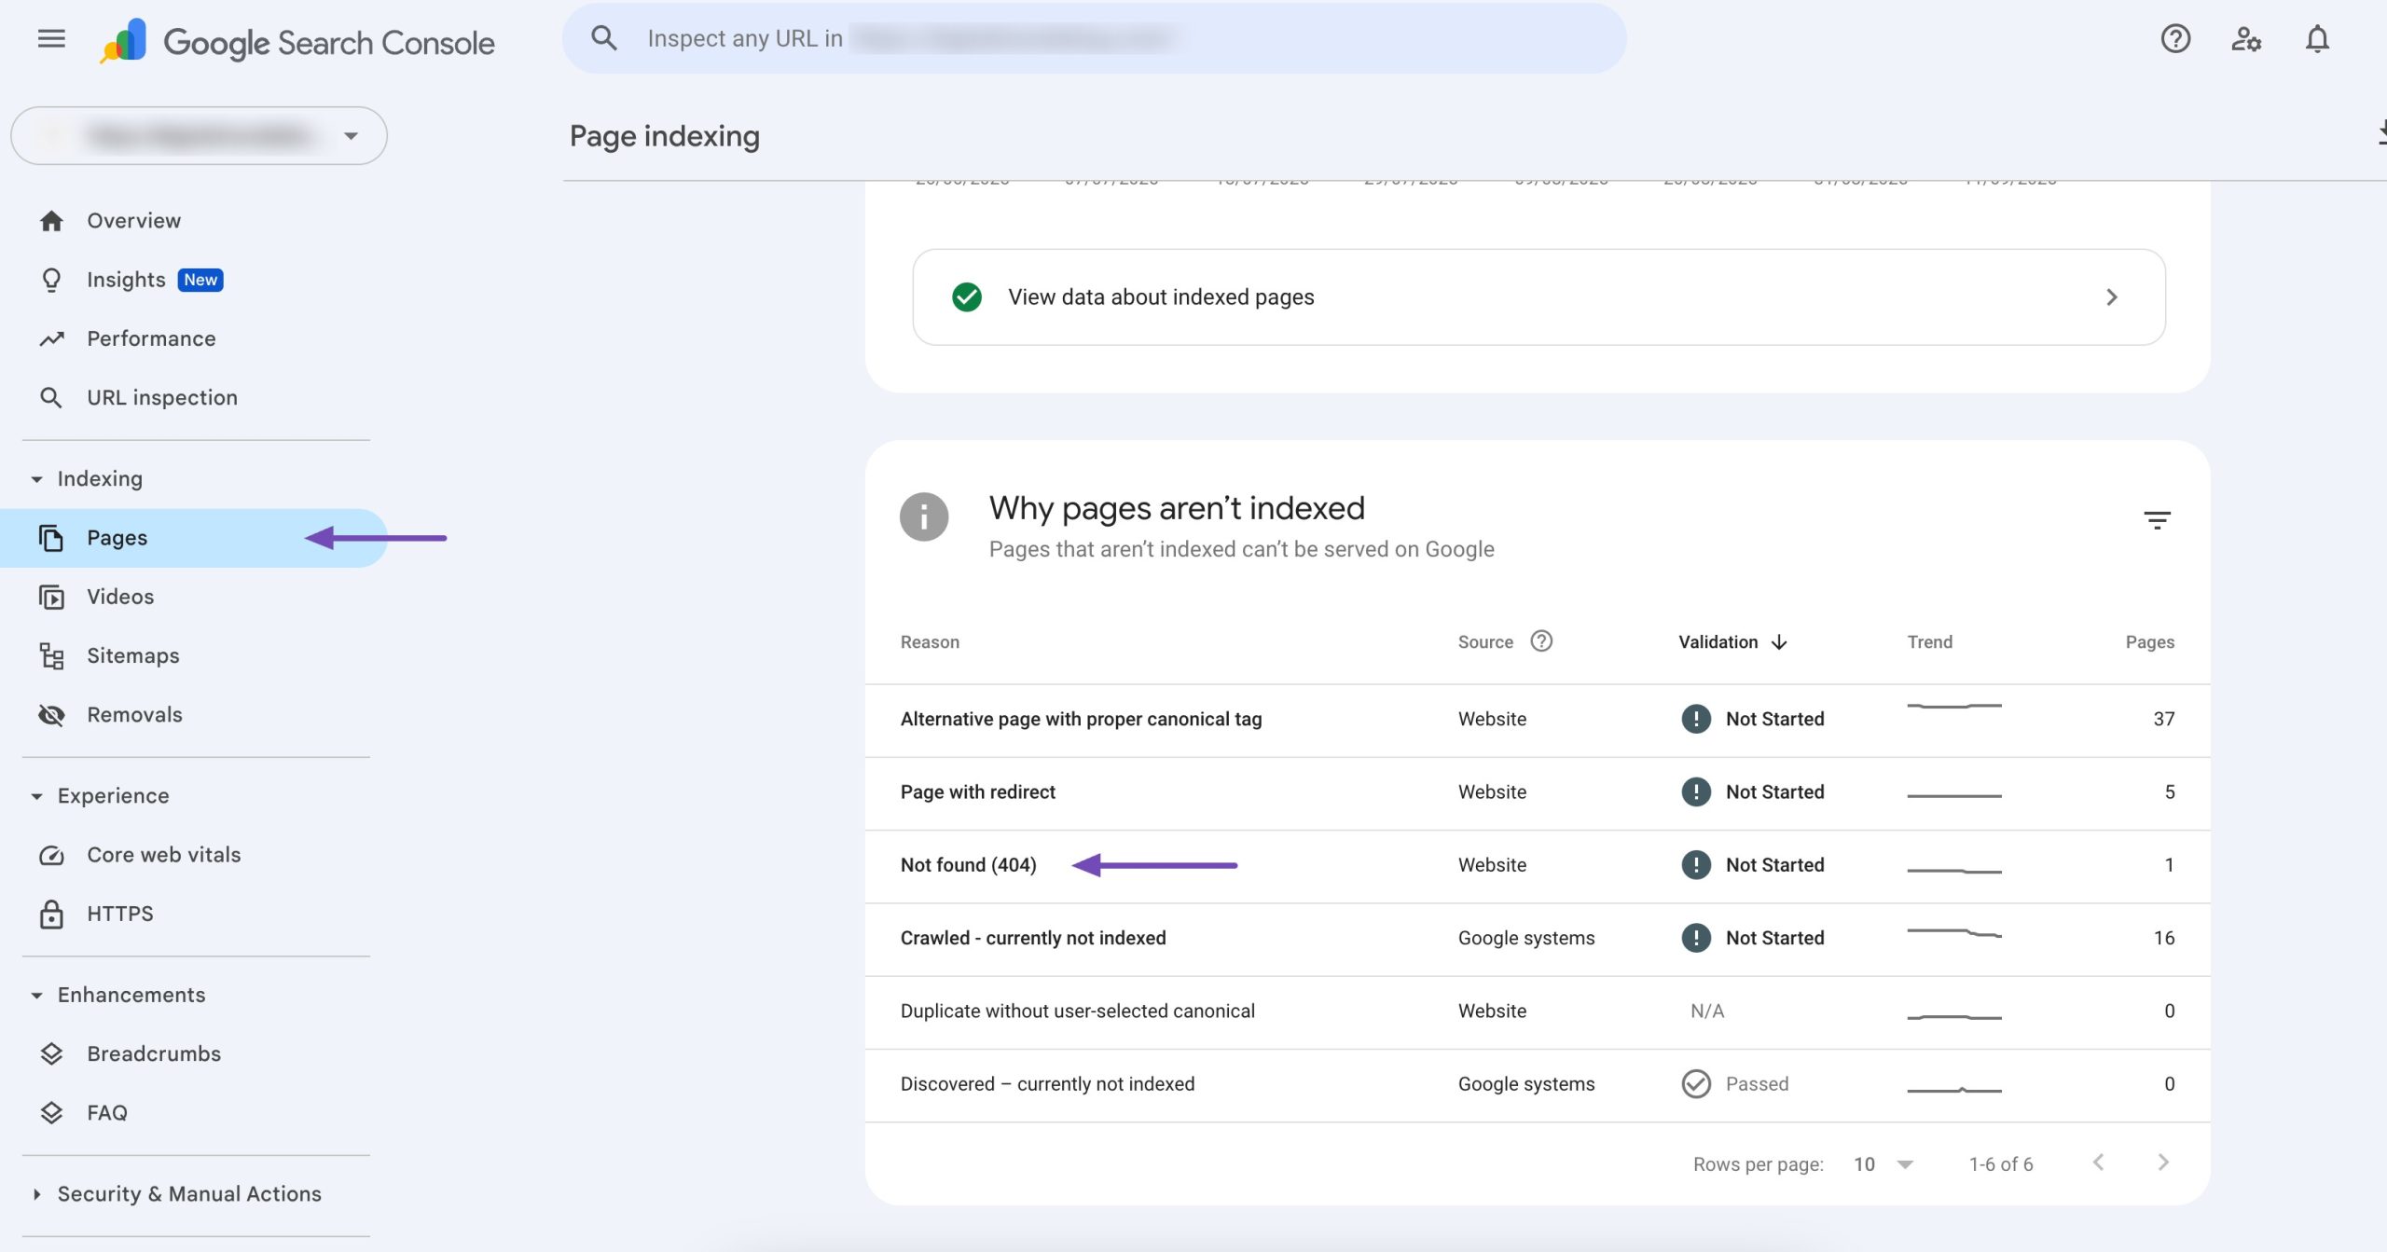
Task: Collapse the Experience section
Action: pos(35,795)
